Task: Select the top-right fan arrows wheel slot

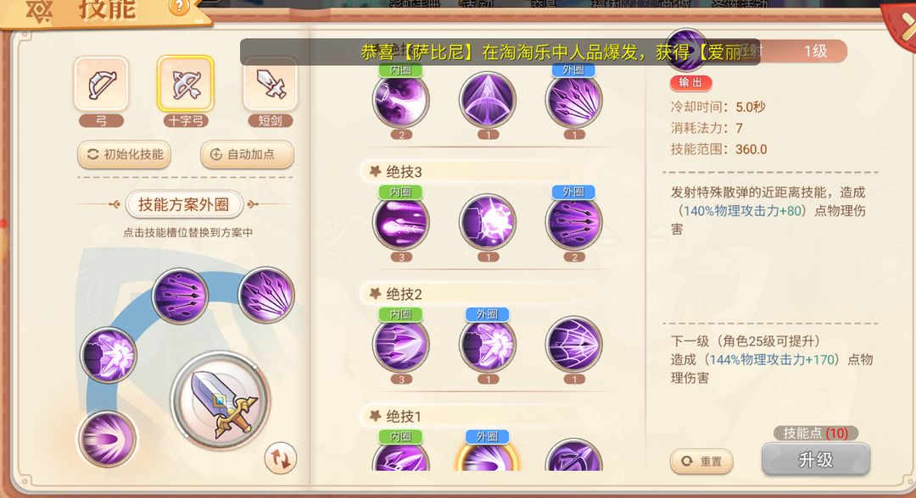Action: [266, 295]
